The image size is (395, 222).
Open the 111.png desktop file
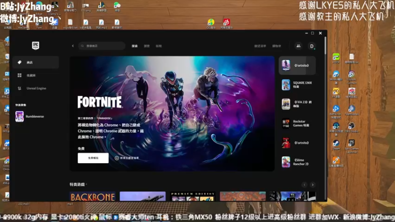point(86,7)
